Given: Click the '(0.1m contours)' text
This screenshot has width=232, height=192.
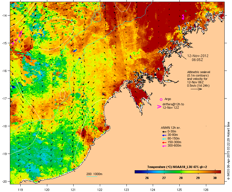Looking at the screenshot, I should click(x=198, y=75).
